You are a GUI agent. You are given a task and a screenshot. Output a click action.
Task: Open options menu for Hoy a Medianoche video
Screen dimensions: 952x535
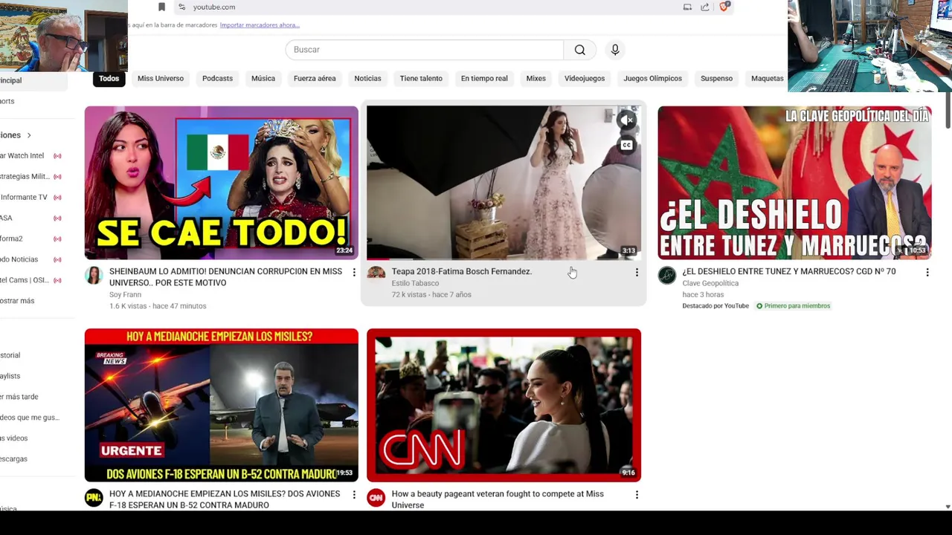click(x=354, y=495)
